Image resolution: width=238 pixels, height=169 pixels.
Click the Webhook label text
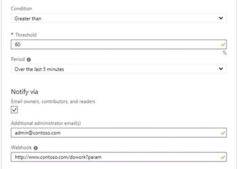pyautogui.click(x=21, y=147)
